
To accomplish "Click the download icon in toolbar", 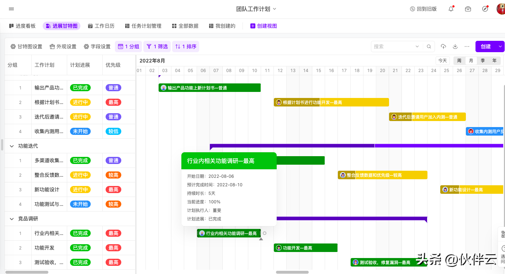I will point(455,46).
